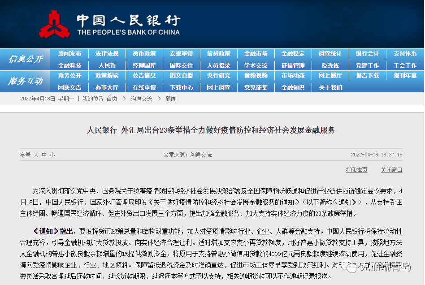This screenshot has width=425, height=285.
Task: Open 金融知识 section
Action: tap(293, 87)
